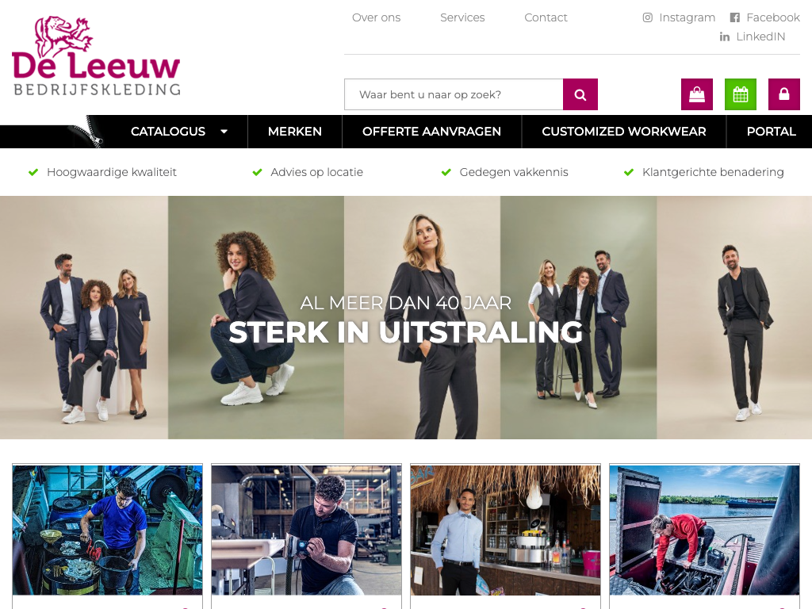Open the Facebook page link

coord(765,17)
